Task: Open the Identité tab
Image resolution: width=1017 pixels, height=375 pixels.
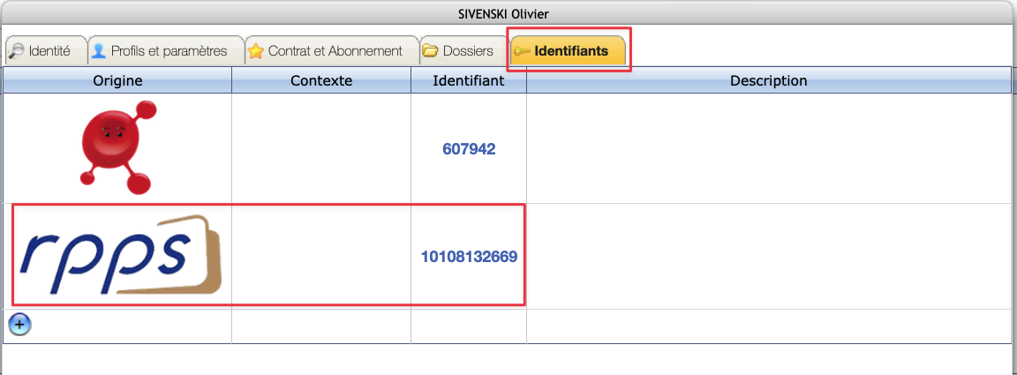Action: (x=45, y=50)
